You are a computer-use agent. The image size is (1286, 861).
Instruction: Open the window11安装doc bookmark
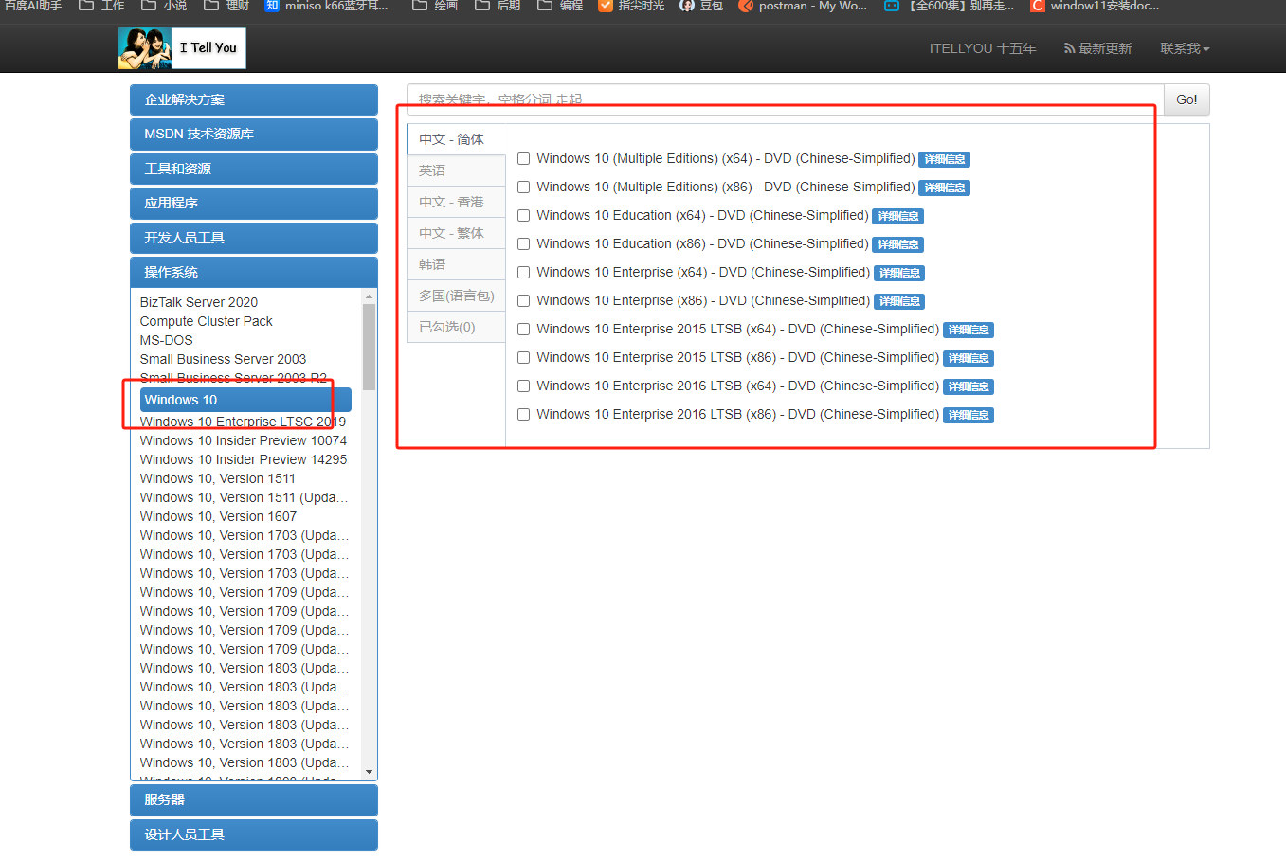tap(1096, 6)
